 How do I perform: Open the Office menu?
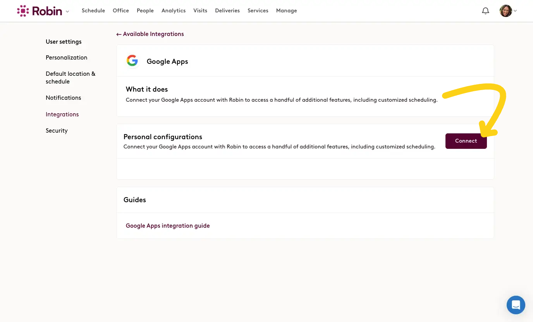click(x=121, y=10)
